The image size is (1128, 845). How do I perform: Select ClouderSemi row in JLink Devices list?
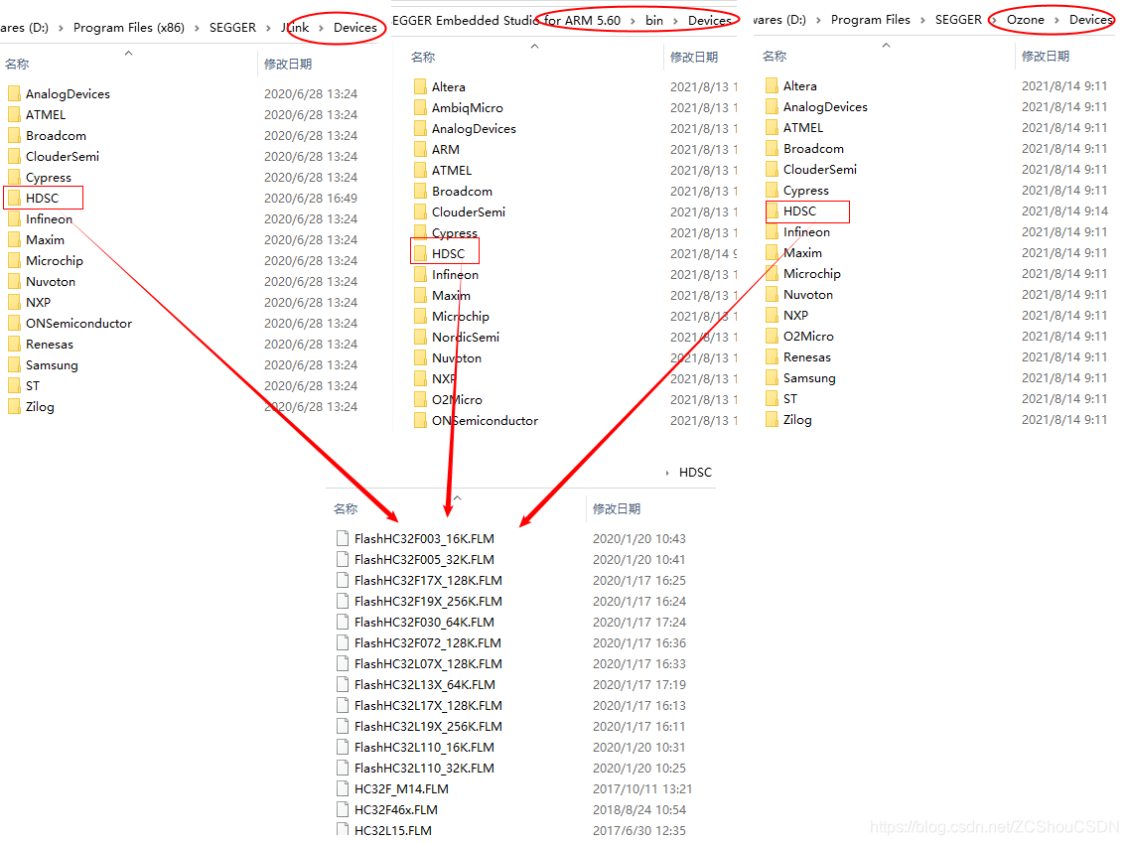(x=183, y=156)
